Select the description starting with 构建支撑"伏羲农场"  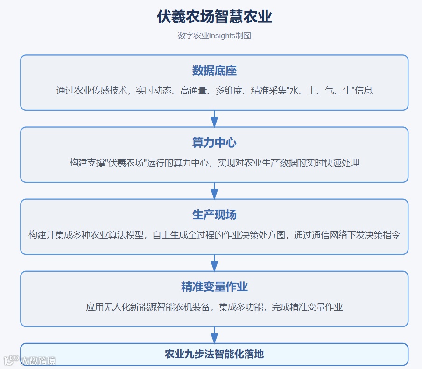pos(214,163)
